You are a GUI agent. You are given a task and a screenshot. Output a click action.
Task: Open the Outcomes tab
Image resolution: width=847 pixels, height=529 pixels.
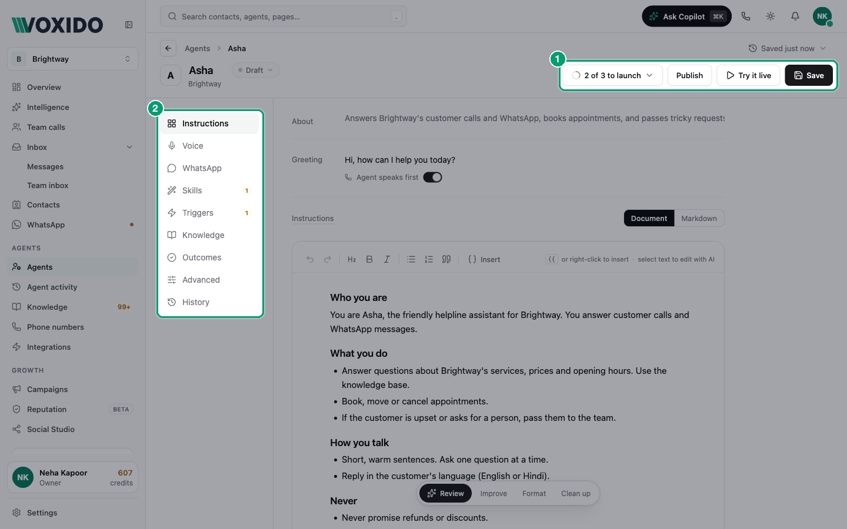tap(210, 257)
